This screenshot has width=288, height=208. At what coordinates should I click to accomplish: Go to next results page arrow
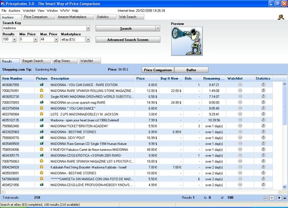tap(279, 198)
